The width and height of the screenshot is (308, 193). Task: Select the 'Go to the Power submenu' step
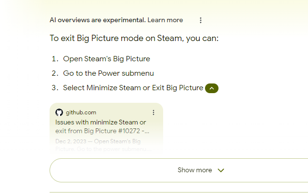pos(108,73)
